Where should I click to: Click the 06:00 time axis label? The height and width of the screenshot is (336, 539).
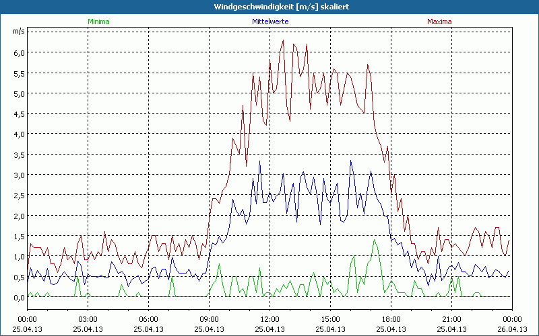coord(148,320)
